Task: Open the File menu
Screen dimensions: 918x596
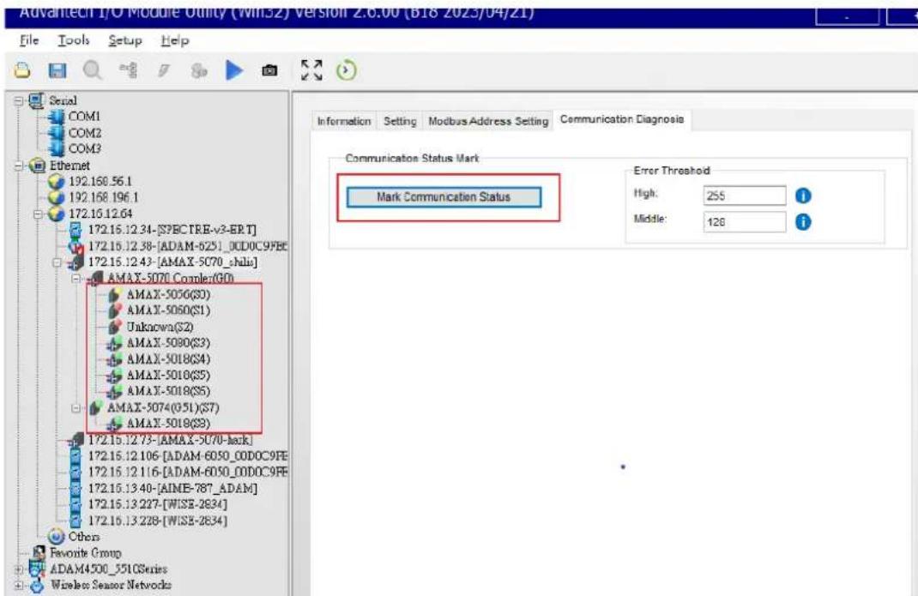Action: point(29,40)
